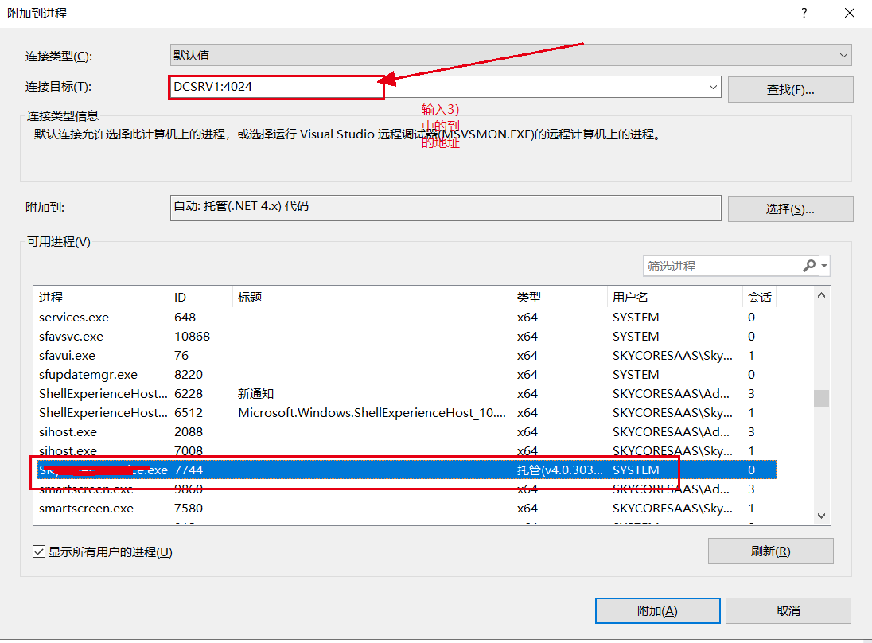
Task: Toggle 显示所有用户的进程 checkbox
Action: [39, 551]
